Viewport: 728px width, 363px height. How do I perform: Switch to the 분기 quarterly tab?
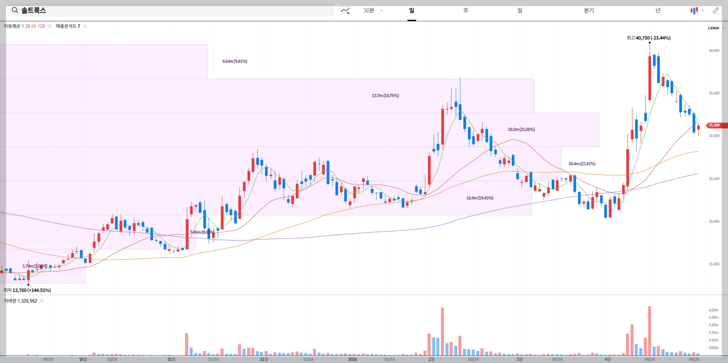point(589,11)
